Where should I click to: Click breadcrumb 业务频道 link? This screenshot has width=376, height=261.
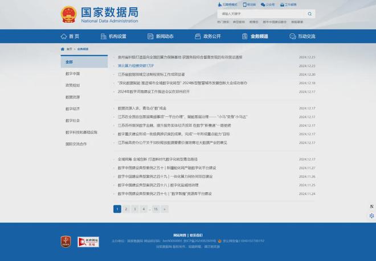[x=83, y=49]
